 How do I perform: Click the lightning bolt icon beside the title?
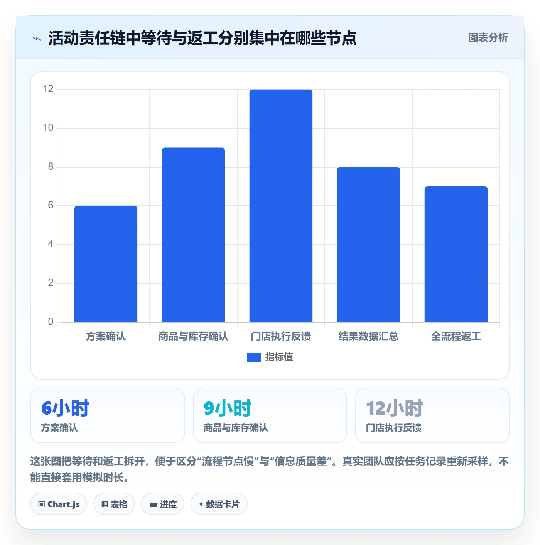[37, 39]
